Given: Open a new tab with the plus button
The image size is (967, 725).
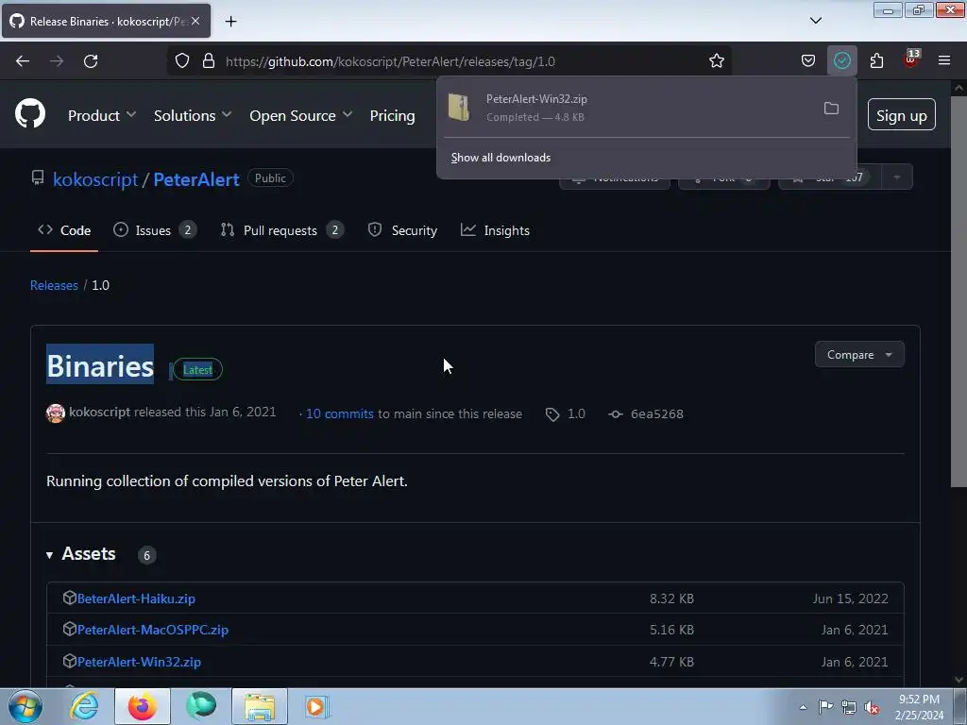Looking at the screenshot, I should [x=230, y=22].
